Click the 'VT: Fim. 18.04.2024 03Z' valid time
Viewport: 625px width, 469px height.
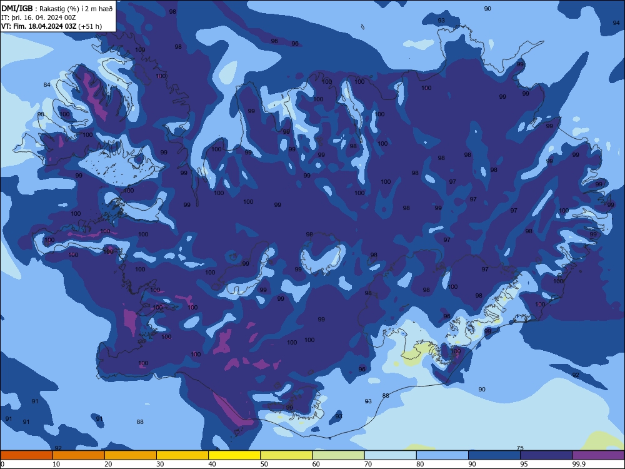click(x=39, y=26)
